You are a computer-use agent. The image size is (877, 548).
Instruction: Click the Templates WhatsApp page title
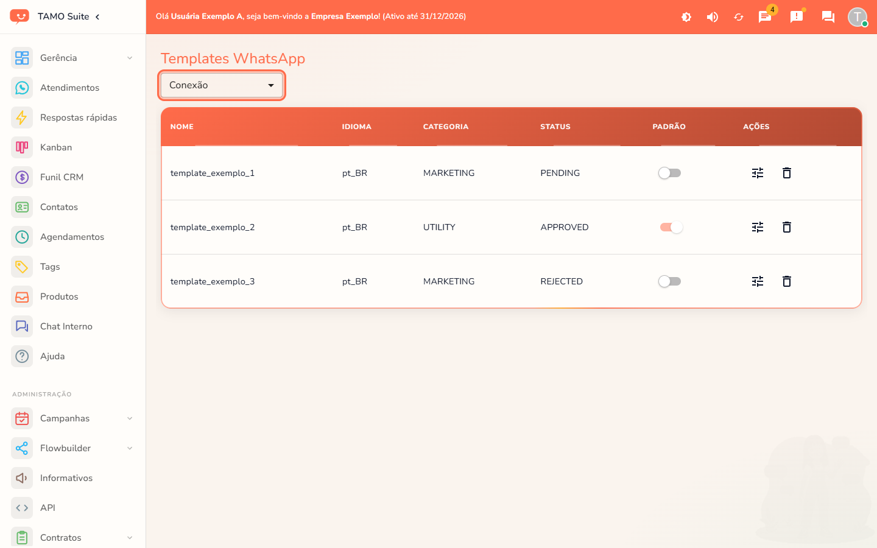point(233,58)
